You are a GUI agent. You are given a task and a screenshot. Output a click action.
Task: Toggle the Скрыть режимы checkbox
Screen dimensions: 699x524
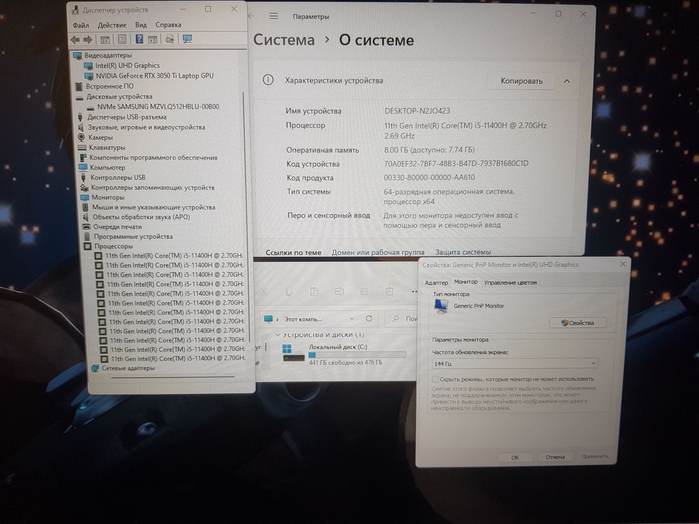pos(436,379)
